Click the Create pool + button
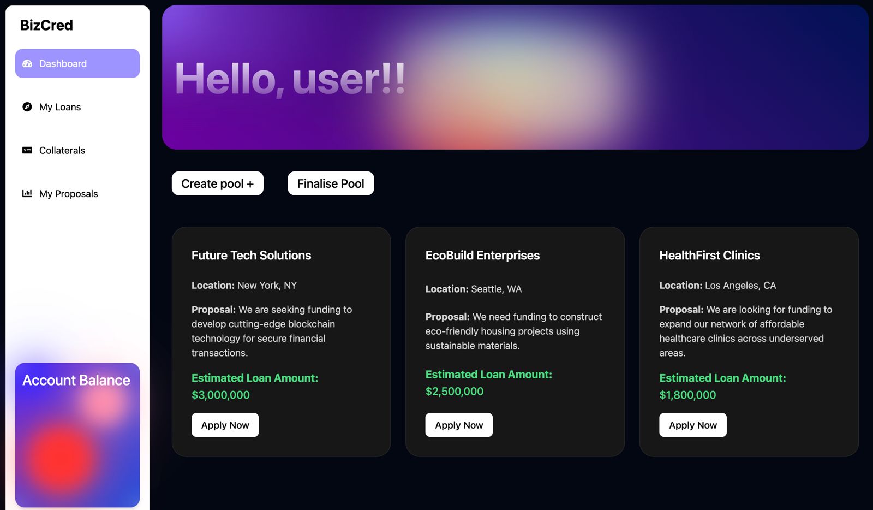 coord(218,183)
